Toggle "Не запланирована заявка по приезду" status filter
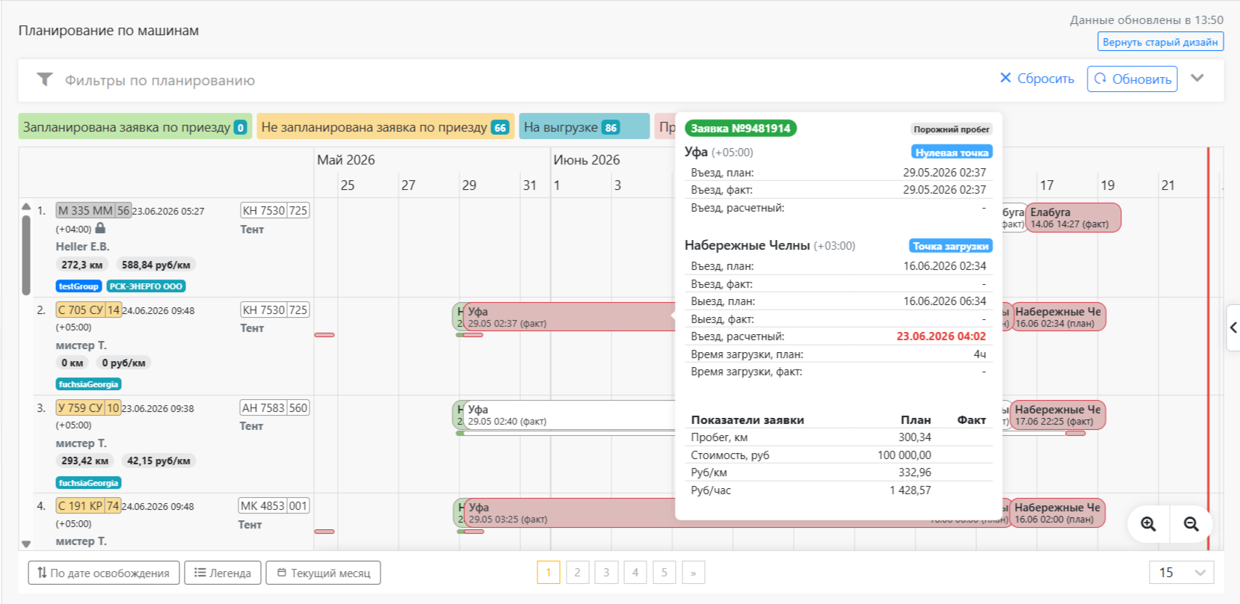The width and height of the screenshot is (1240, 604). point(385,126)
